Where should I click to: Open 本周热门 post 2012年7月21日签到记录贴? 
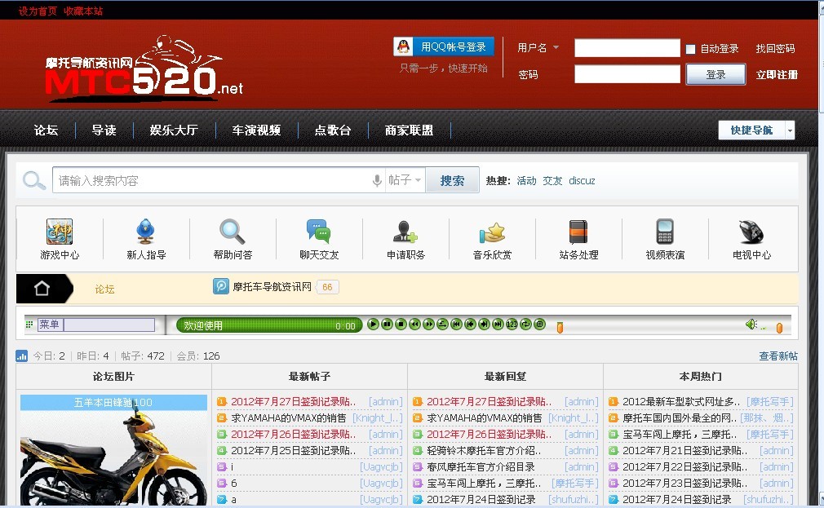click(684, 451)
